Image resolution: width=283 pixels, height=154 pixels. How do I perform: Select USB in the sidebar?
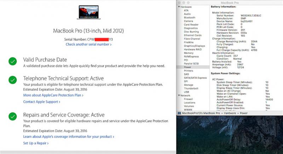(186, 92)
